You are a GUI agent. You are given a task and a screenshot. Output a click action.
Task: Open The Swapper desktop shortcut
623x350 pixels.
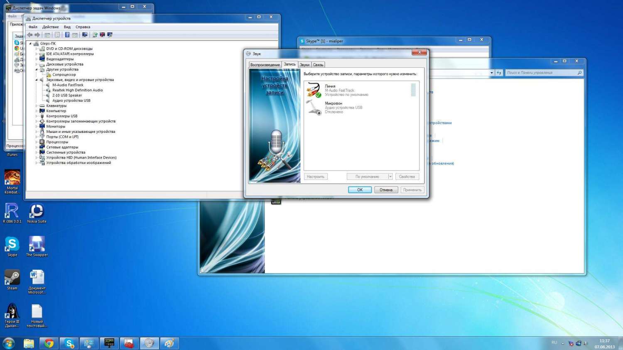37,246
